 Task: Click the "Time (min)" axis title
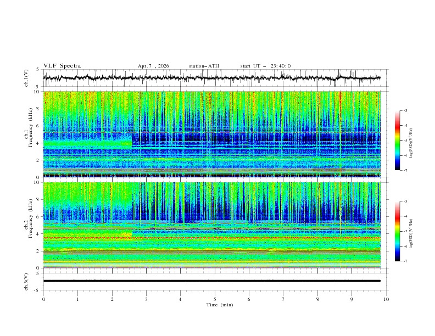(x=220, y=305)
